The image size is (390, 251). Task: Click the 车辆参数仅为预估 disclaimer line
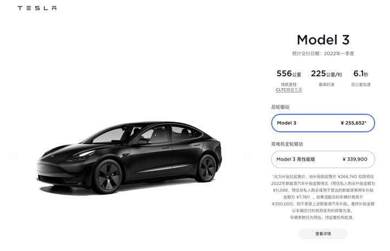coord(323,217)
